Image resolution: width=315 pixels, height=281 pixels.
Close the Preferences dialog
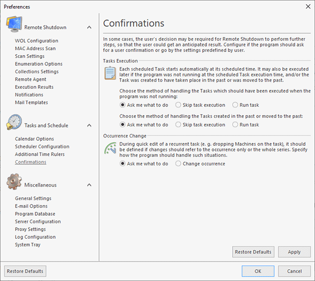308,6
